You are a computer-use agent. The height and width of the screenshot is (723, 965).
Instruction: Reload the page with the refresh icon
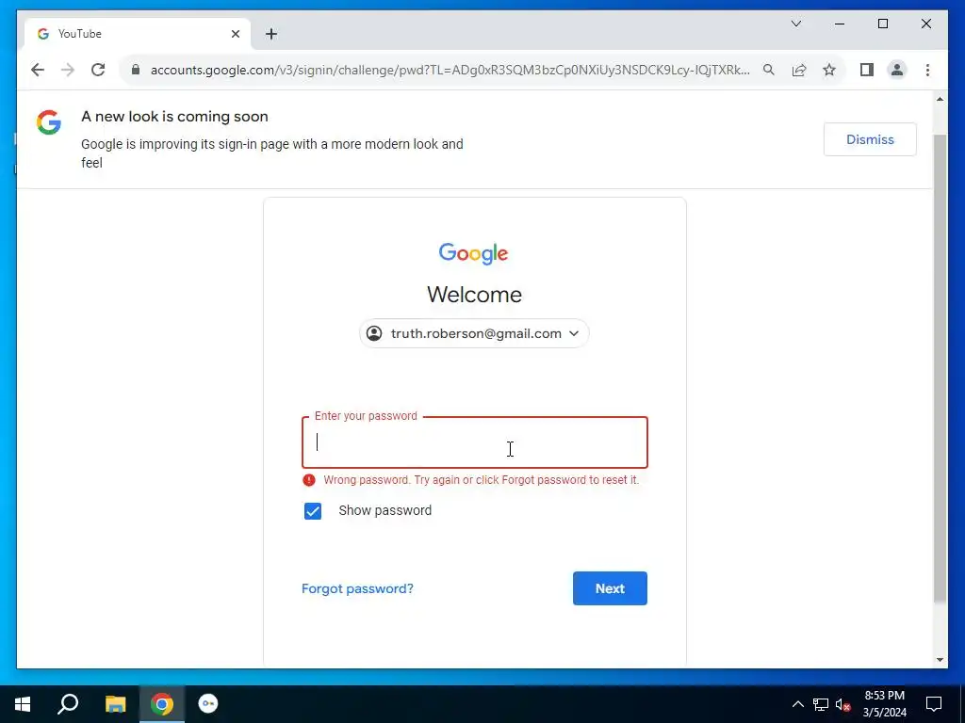click(98, 70)
